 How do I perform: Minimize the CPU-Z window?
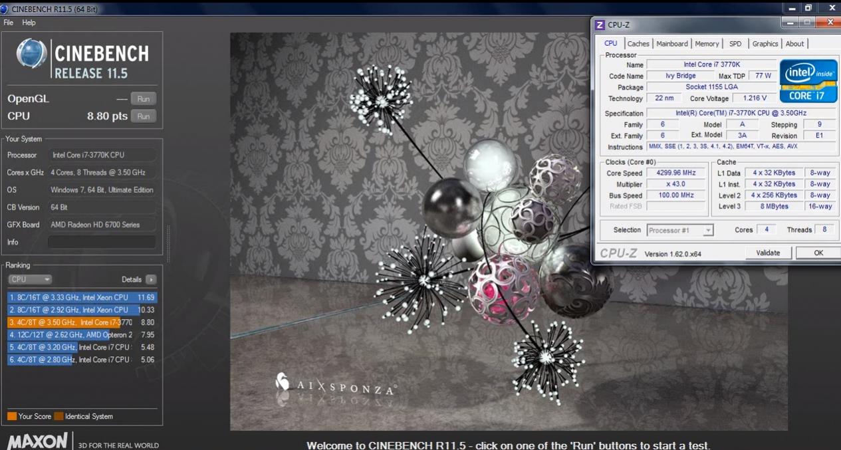(789, 24)
